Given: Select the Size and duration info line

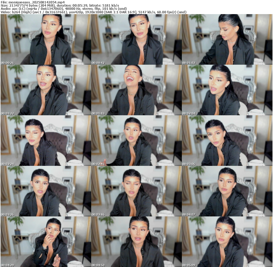Looking at the screenshot, I should (x=60, y=5).
